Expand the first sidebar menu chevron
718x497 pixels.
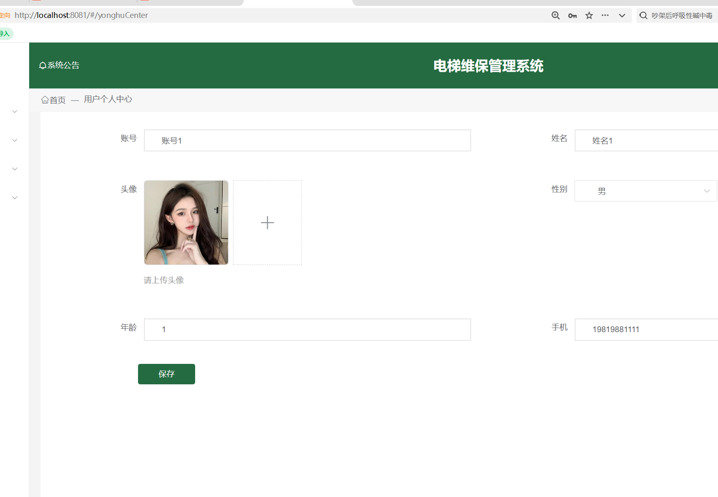[15, 111]
